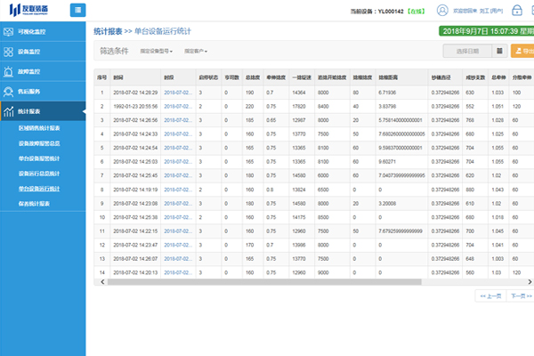Click the 售后服务 headset icon

pyautogui.click(x=10, y=92)
